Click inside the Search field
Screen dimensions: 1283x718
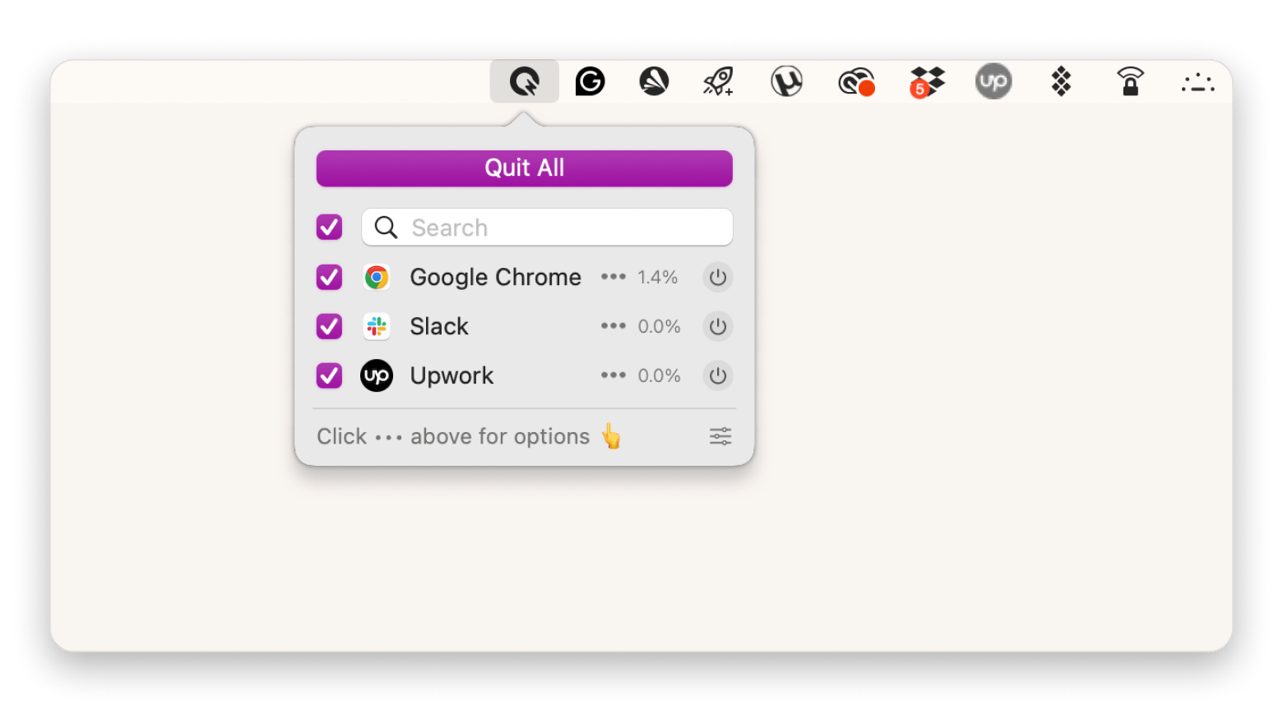point(546,227)
